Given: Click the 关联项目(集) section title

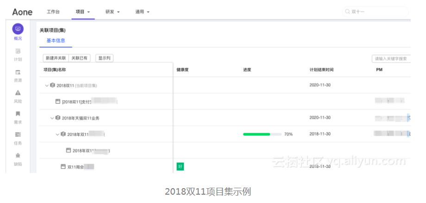Looking at the screenshot, I should pos(53,31).
